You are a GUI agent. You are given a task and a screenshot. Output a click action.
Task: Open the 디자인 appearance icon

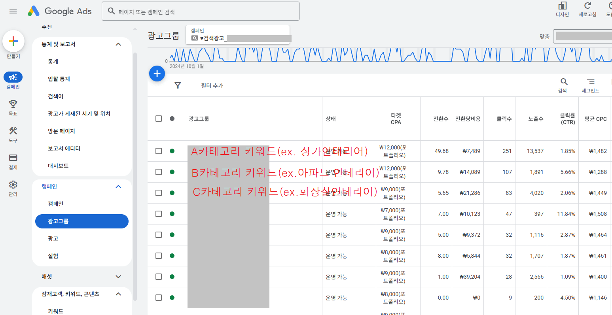tap(562, 6)
